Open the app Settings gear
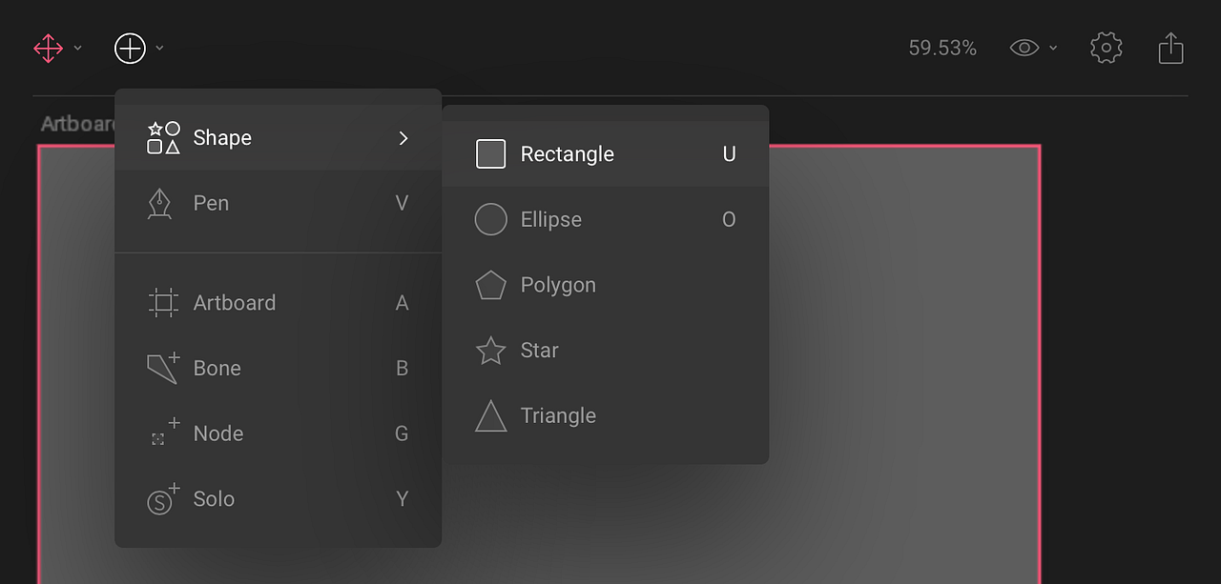Screen dimensions: 1221x584 (1106, 47)
